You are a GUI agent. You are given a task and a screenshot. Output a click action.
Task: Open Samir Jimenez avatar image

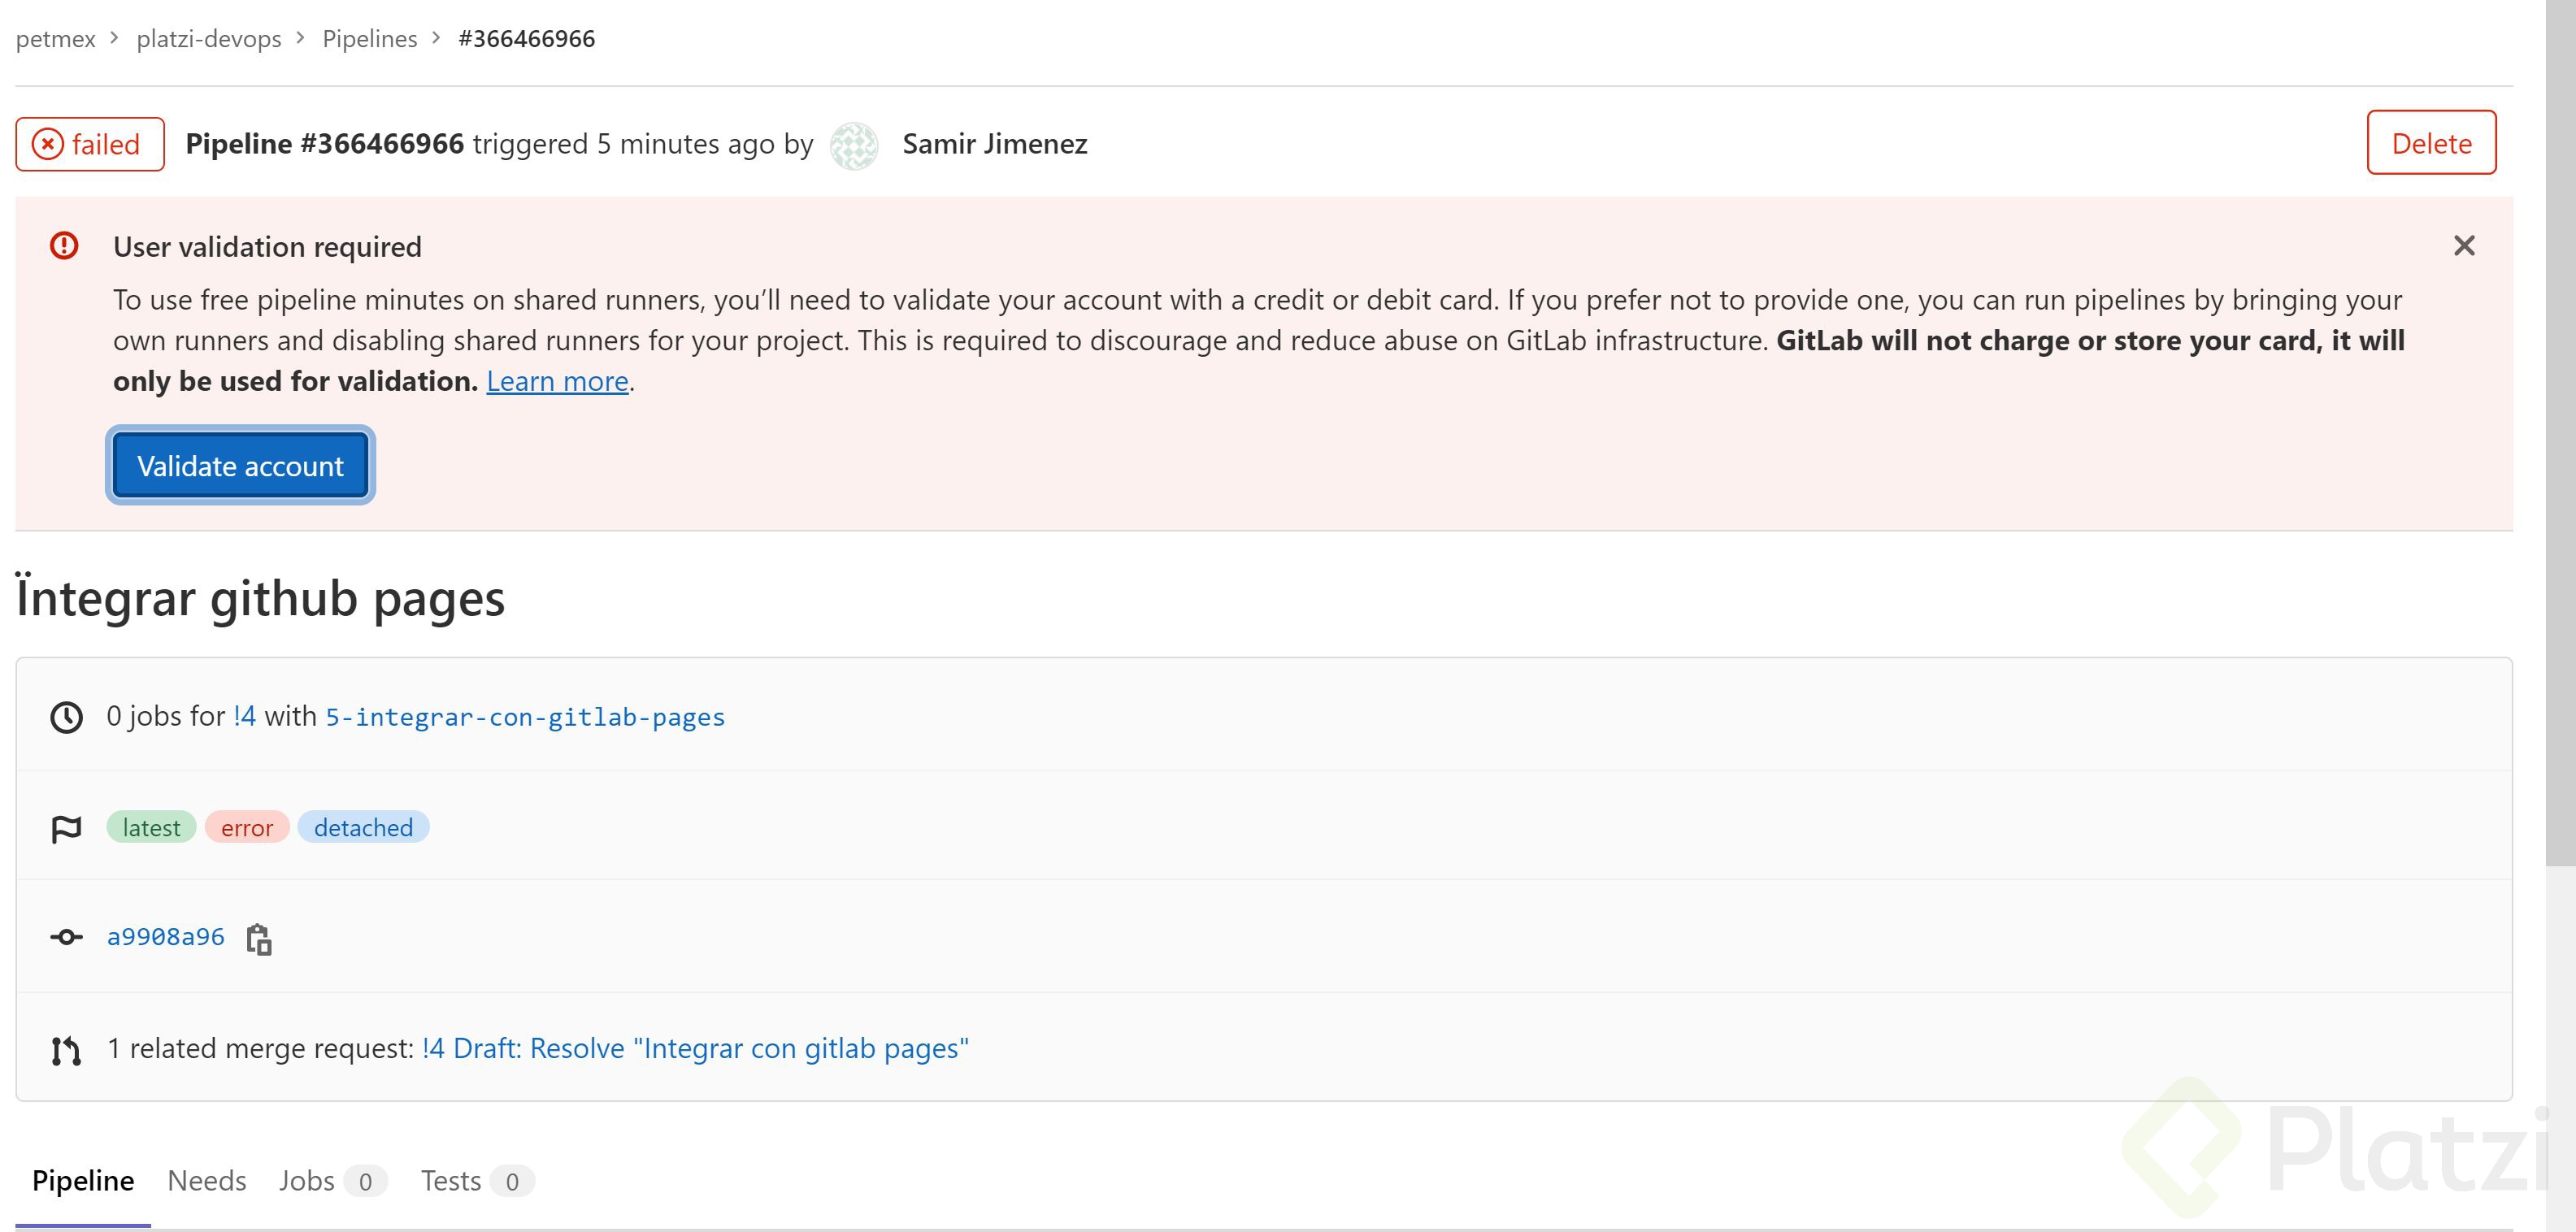click(x=855, y=145)
